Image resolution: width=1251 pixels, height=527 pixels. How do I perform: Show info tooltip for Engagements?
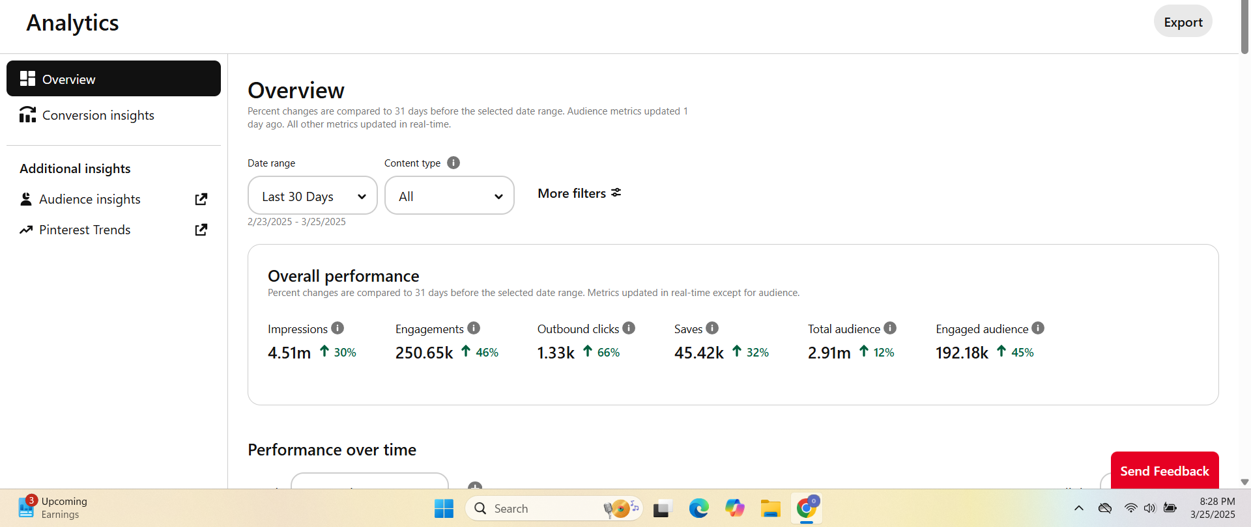474,328
